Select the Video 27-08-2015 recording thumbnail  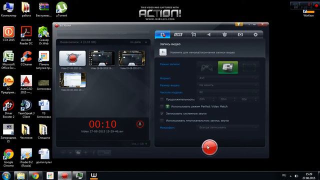pyautogui.click(x=72, y=58)
